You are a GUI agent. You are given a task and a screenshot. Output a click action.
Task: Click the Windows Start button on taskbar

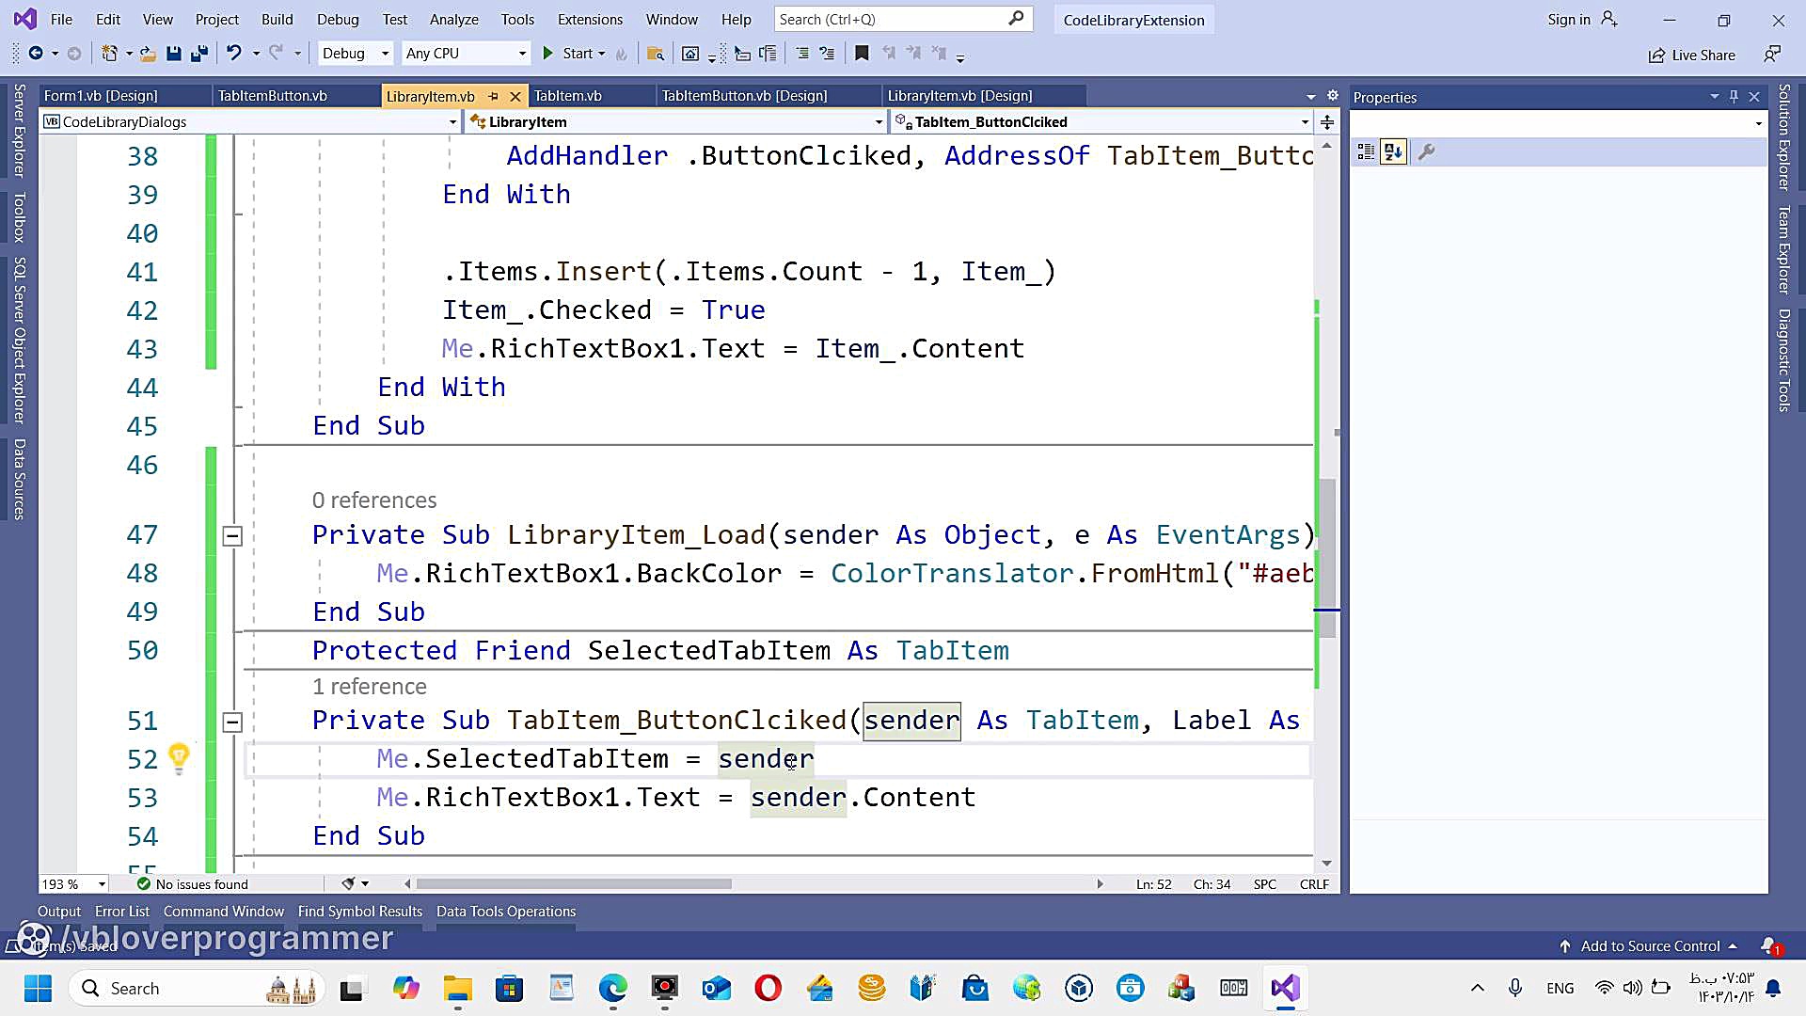click(38, 988)
